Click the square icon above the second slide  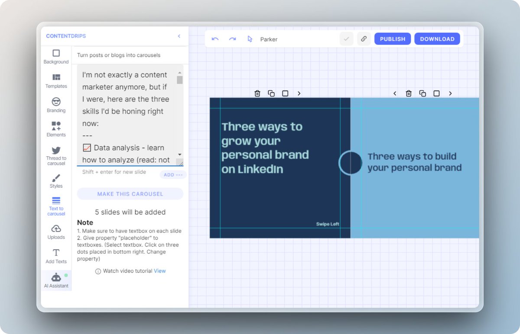click(436, 93)
